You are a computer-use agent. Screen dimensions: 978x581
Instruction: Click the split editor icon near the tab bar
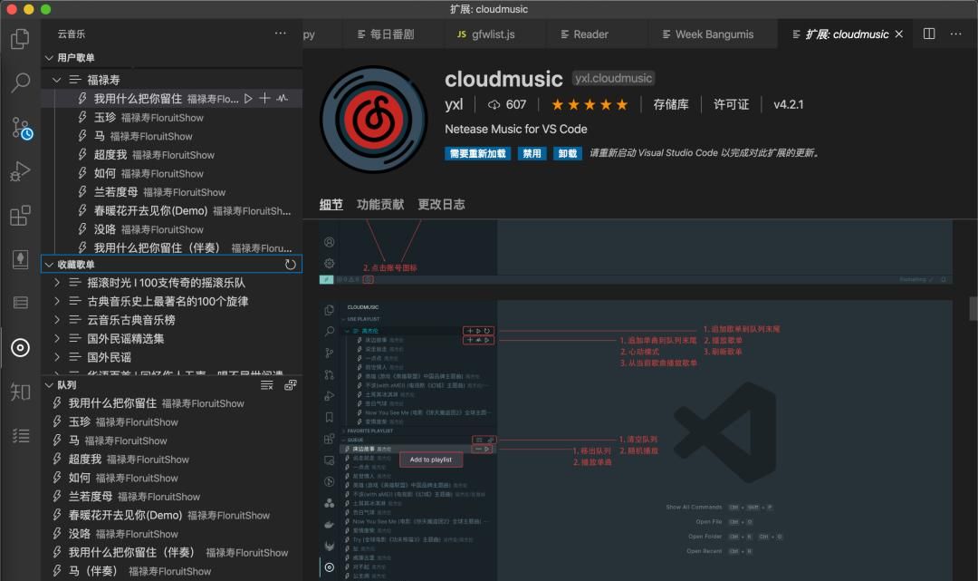coord(928,33)
